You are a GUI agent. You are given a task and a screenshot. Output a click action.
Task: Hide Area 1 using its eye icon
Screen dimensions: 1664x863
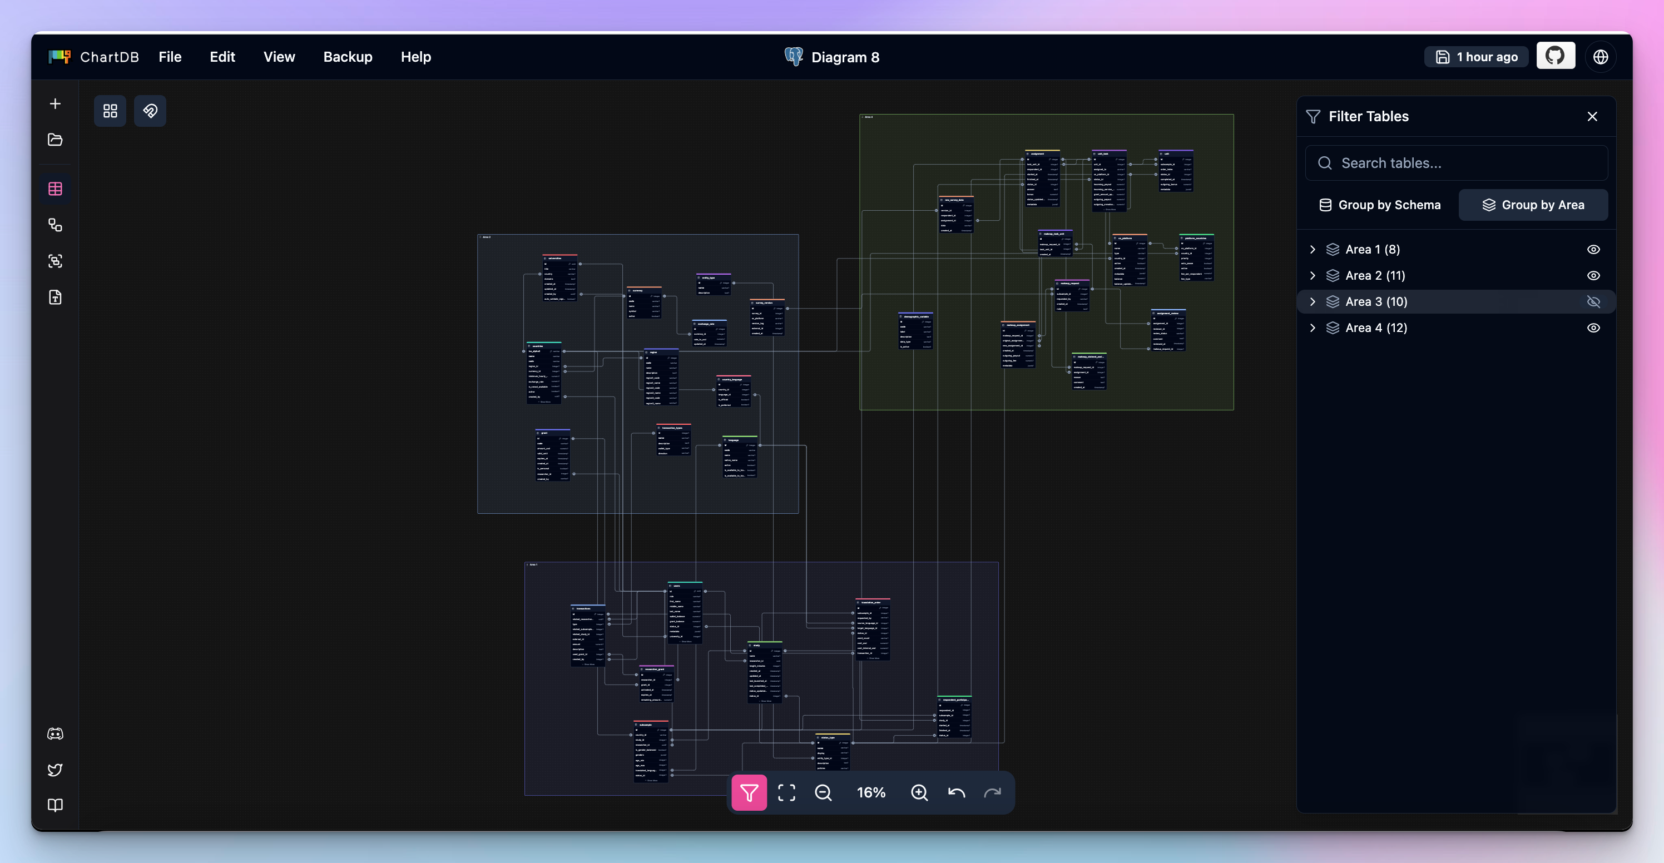(1593, 249)
